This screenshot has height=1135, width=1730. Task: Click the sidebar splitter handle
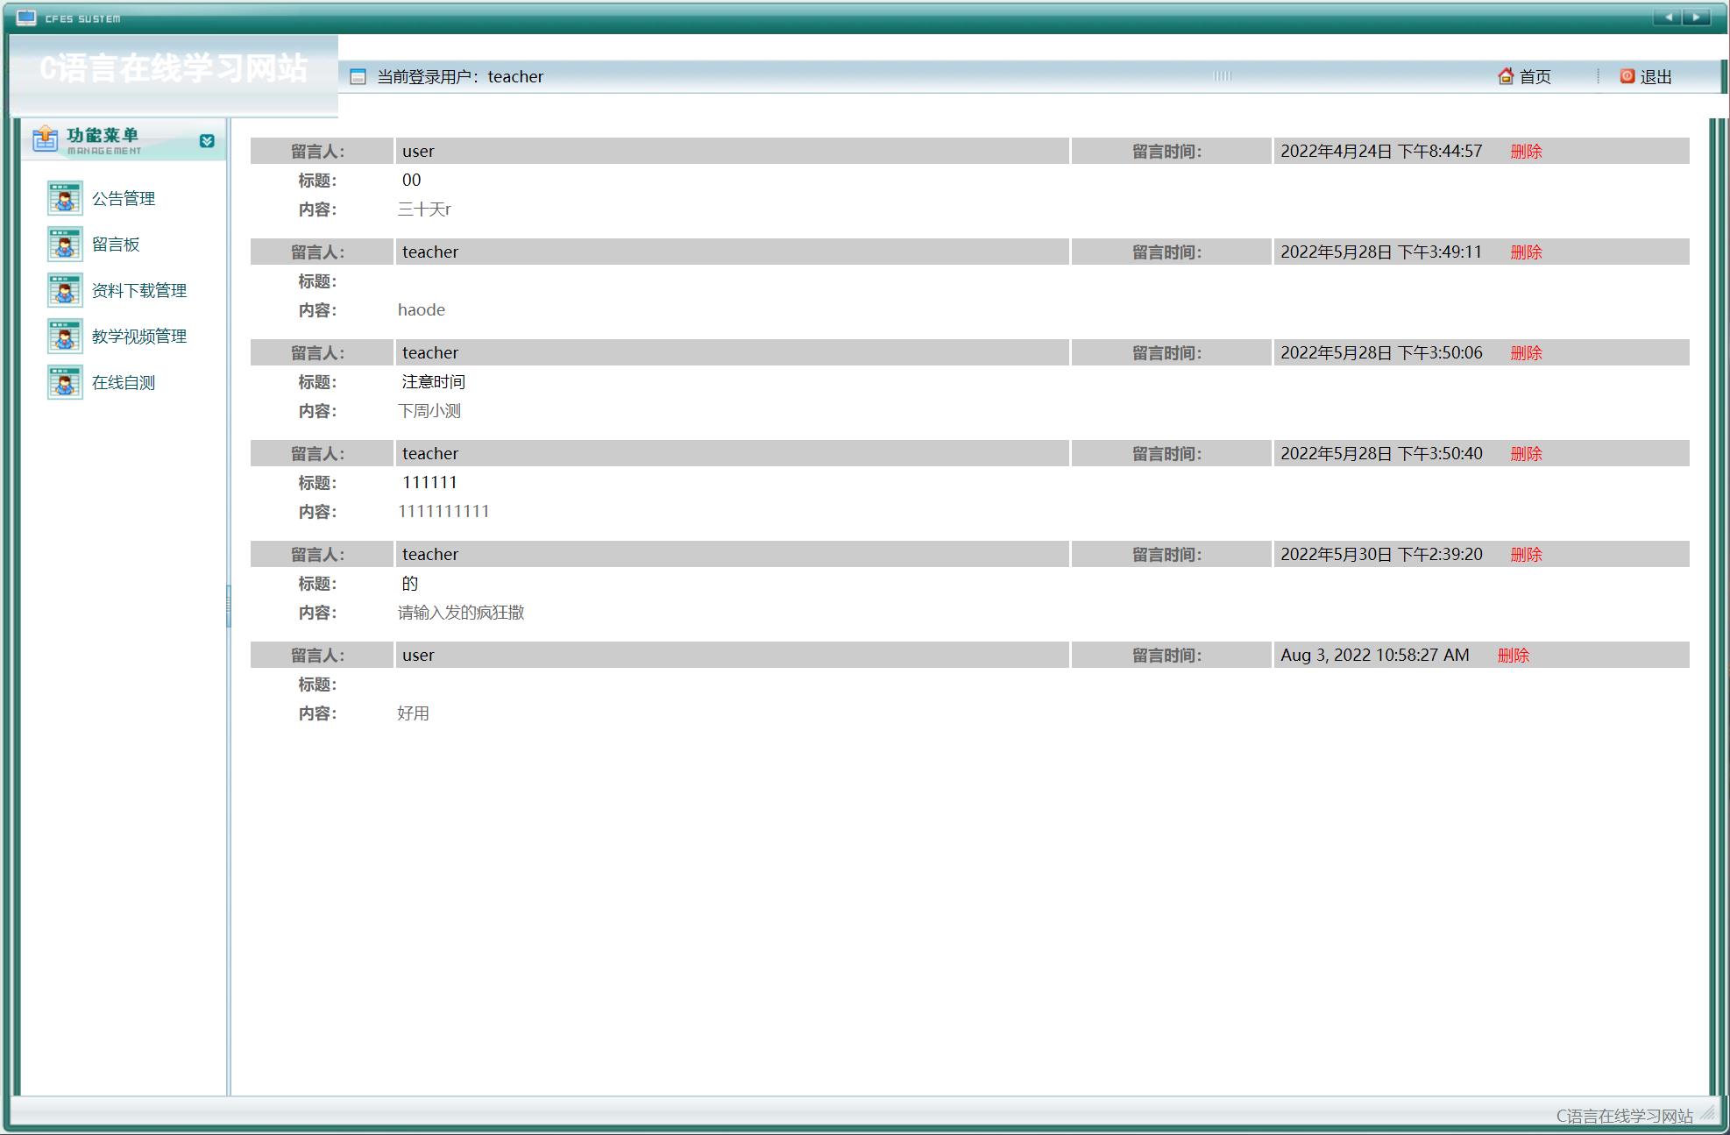click(229, 607)
